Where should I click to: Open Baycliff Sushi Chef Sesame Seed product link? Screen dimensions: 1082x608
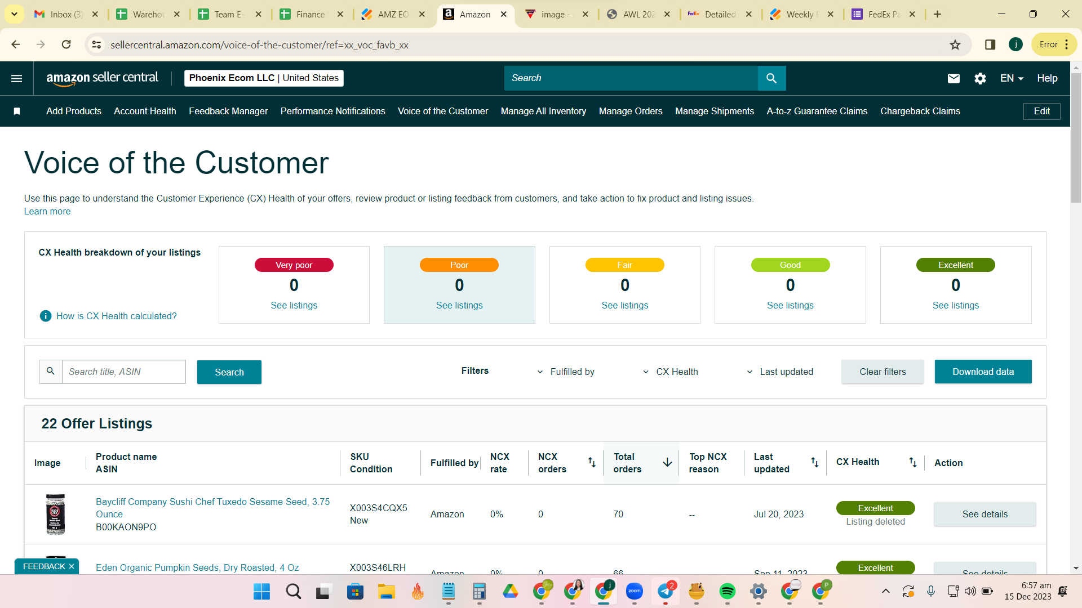212,508
